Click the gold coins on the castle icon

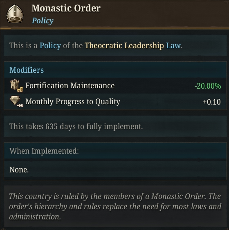(x=20, y=89)
